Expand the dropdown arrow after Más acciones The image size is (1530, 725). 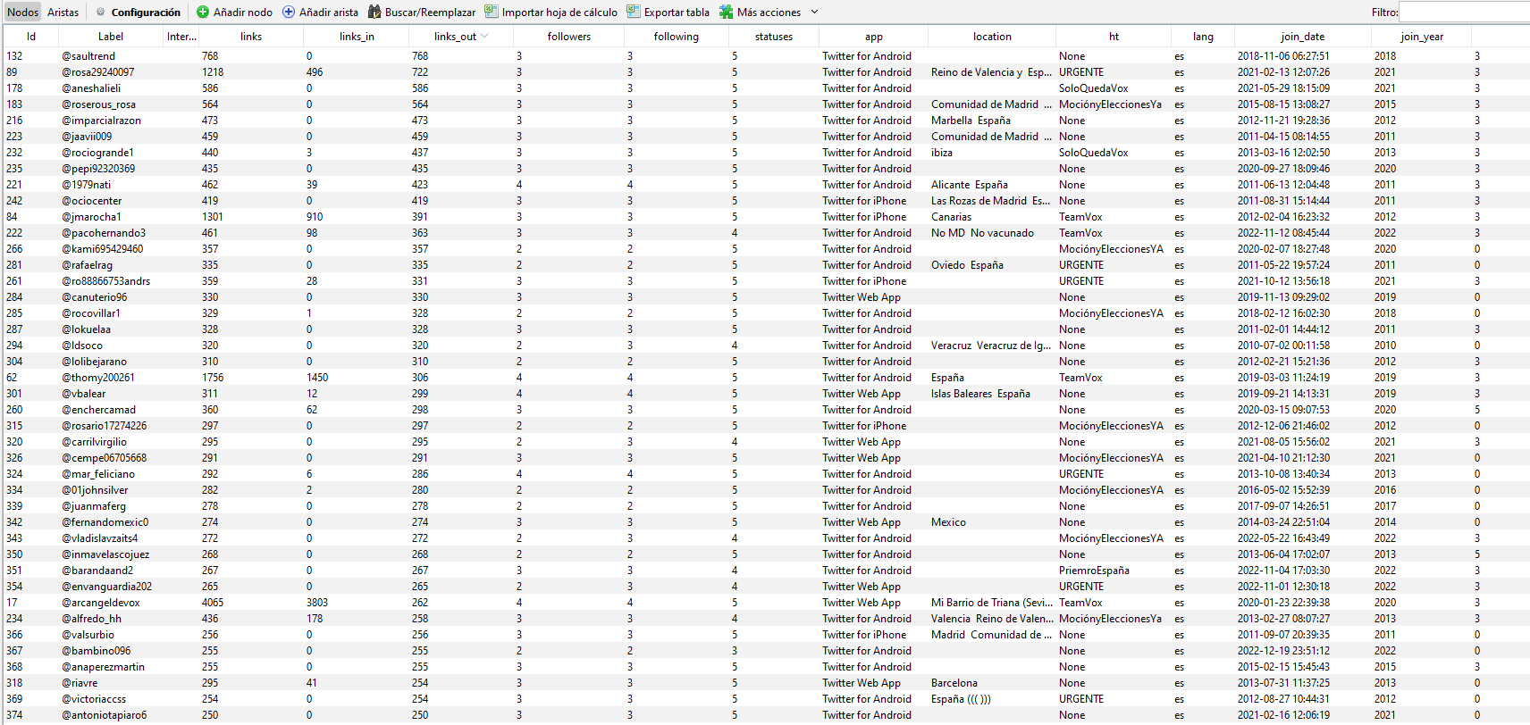point(814,12)
